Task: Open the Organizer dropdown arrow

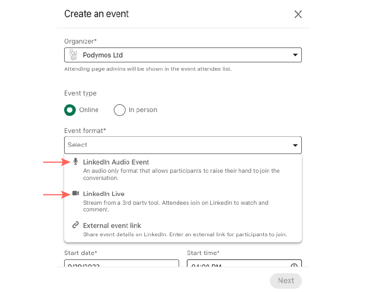Action: point(295,55)
